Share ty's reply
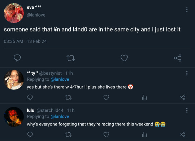Image resolution: width=195 pixels, height=141 pixels. tap(182, 97)
